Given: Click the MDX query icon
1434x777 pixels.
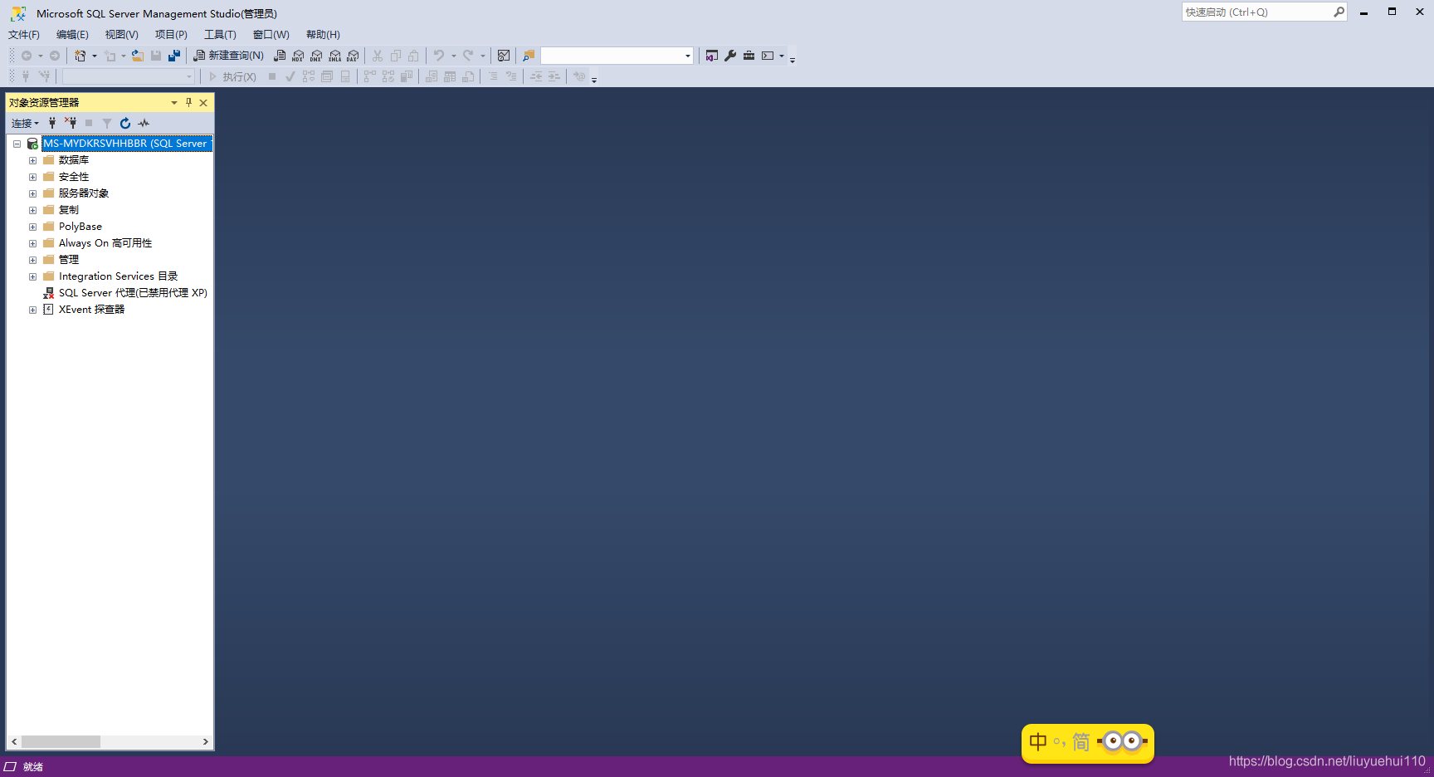Looking at the screenshot, I should point(298,56).
